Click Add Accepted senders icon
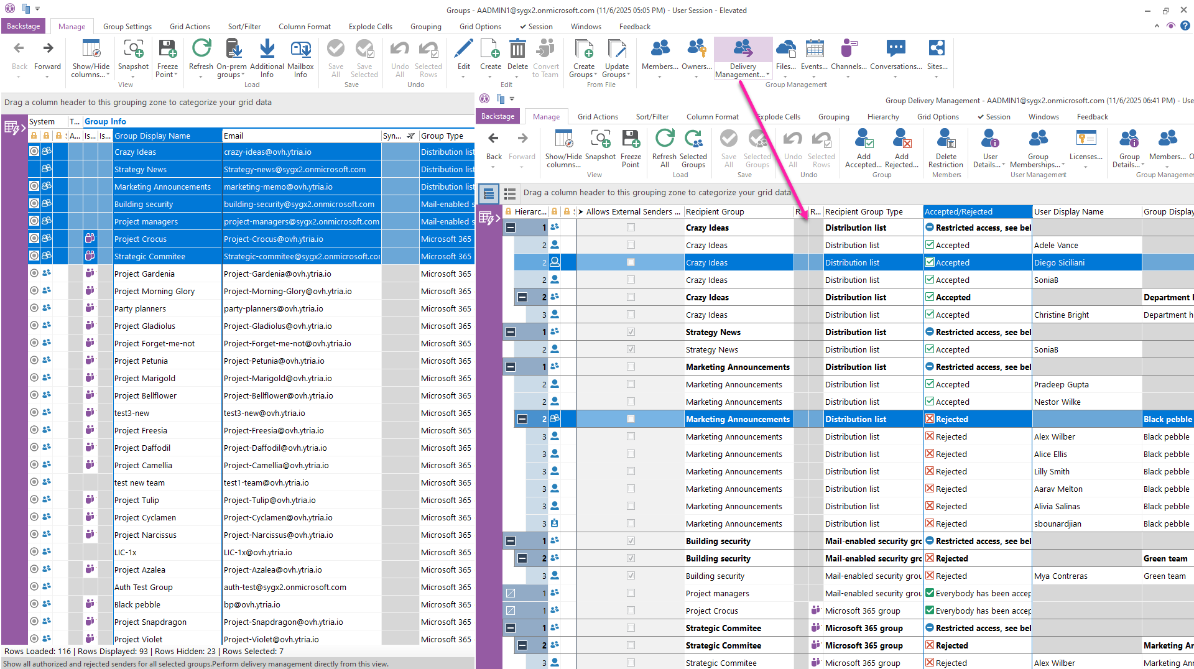 tap(863, 140)
